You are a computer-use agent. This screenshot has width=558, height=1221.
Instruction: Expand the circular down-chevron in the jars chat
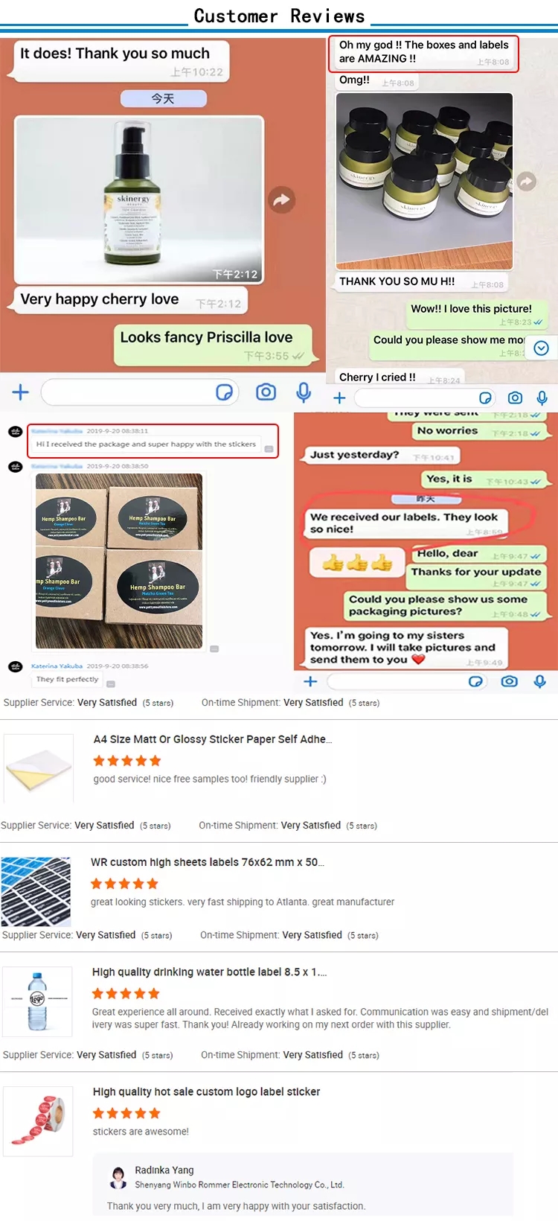click(542, 348)
